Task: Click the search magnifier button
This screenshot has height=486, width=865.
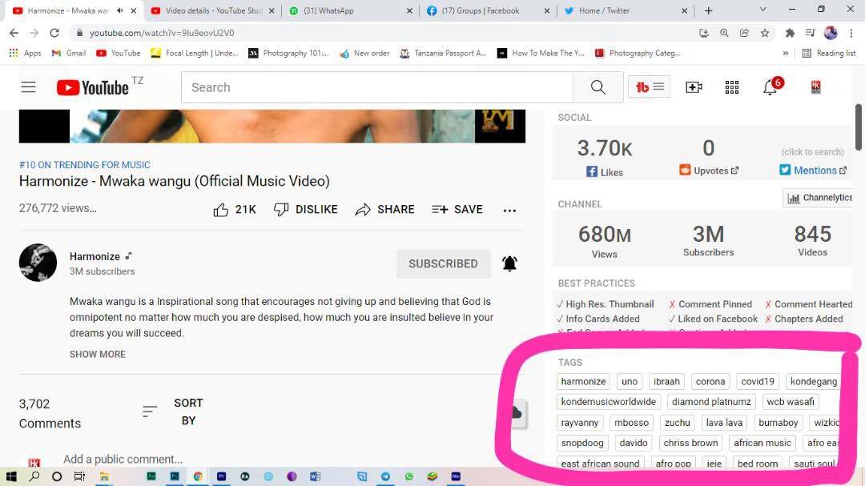Action: pos(598,87)
